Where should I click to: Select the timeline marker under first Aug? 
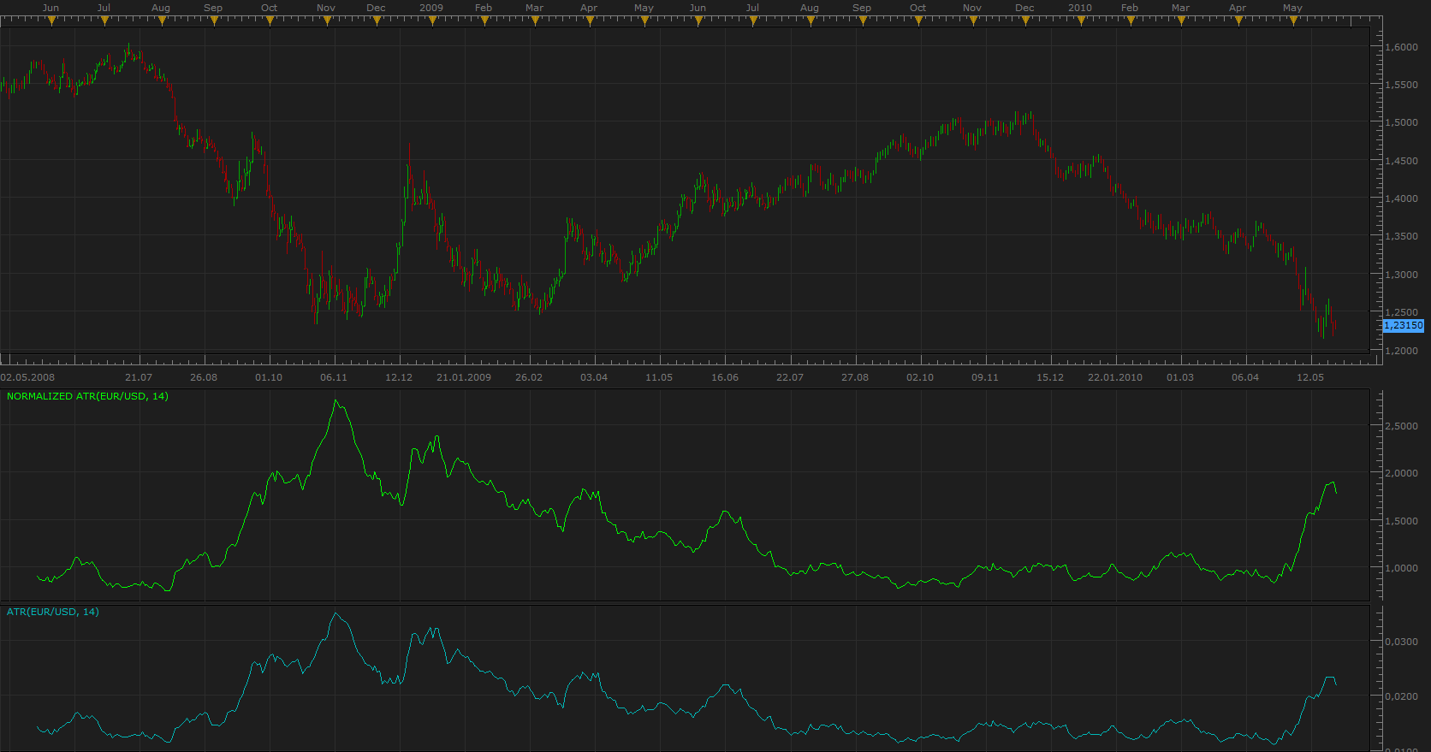161,21
